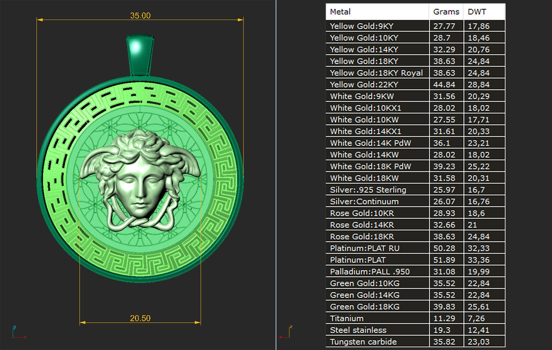Select the Silver:.925 Sterling row
552x350 pixels.
pos(415,190)
